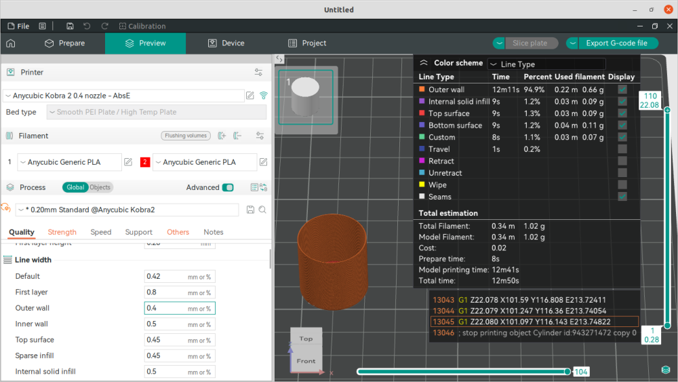The image size is (678, 382).
Task: Click the Top face of view cube
Action: pyautogui.click(x=306, y=339)
